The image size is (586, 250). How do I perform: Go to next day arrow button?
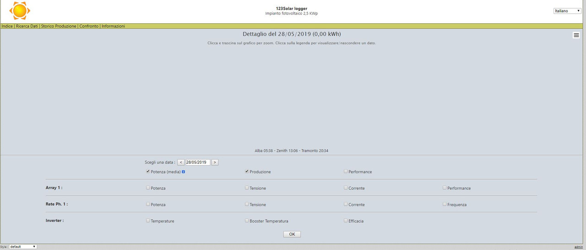pos(215,162)
